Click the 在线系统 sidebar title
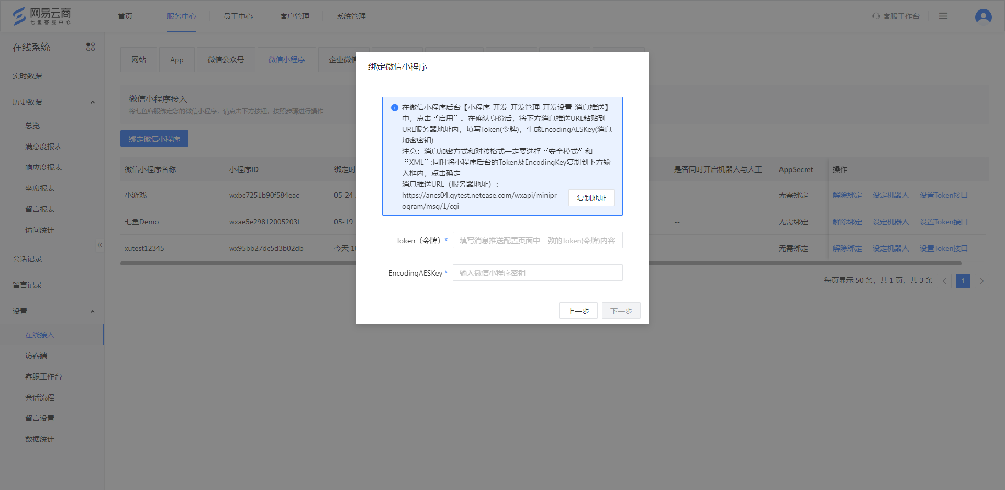Viewport: 1005px width, 490px height. pos(31,47)
